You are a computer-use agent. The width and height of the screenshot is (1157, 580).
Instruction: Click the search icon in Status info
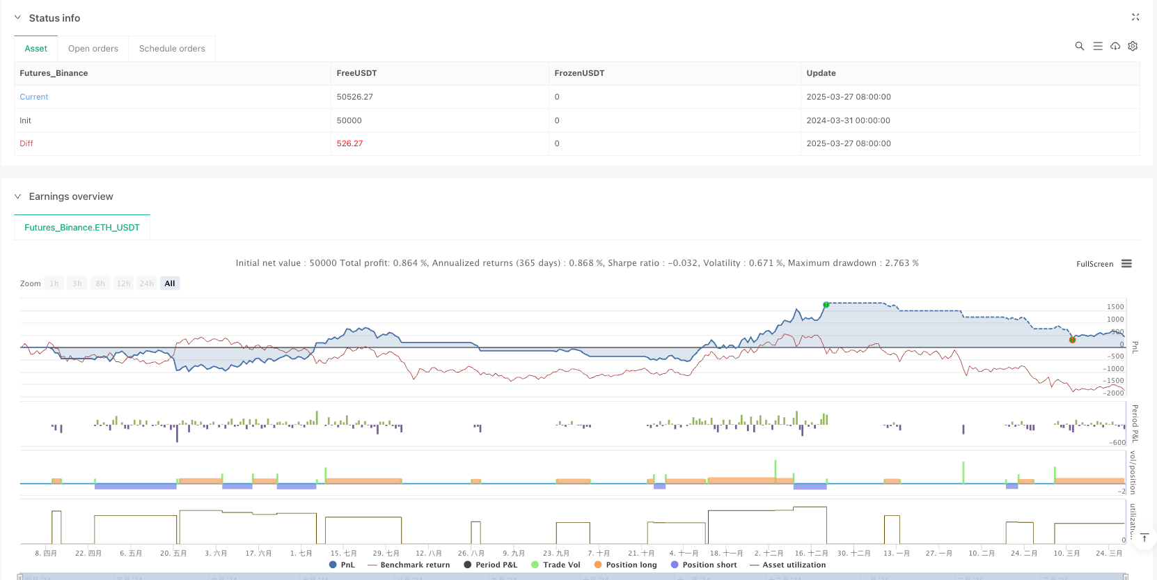tap(1079, 46)
